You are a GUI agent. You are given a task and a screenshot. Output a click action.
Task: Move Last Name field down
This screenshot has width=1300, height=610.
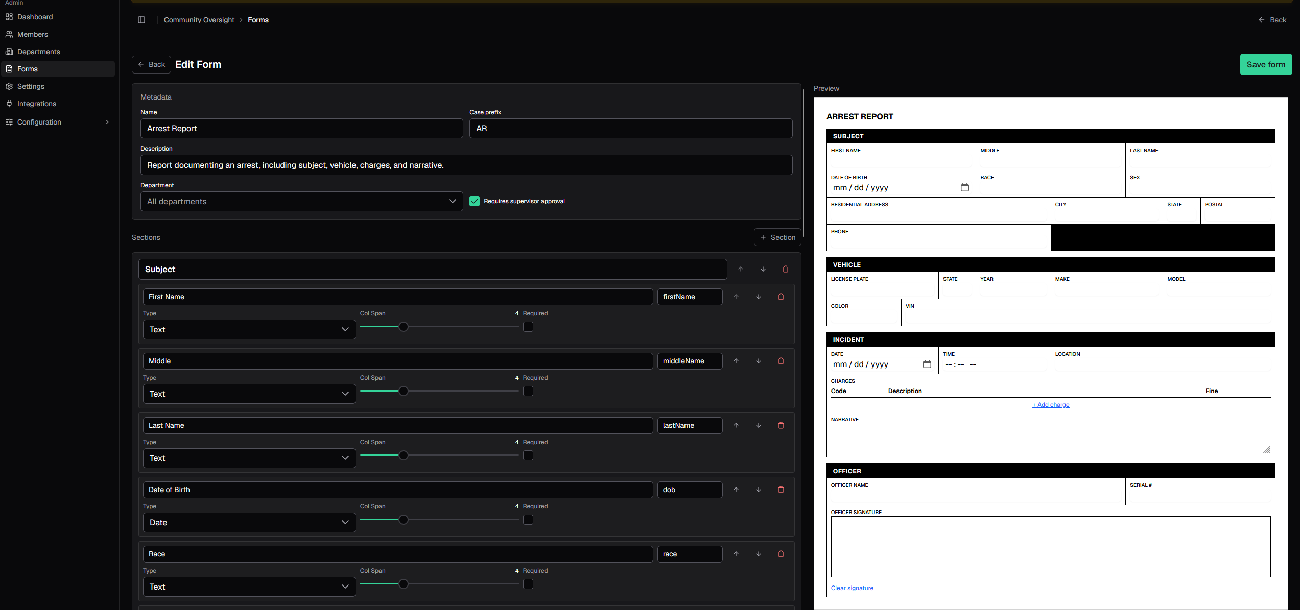[759, 425]
